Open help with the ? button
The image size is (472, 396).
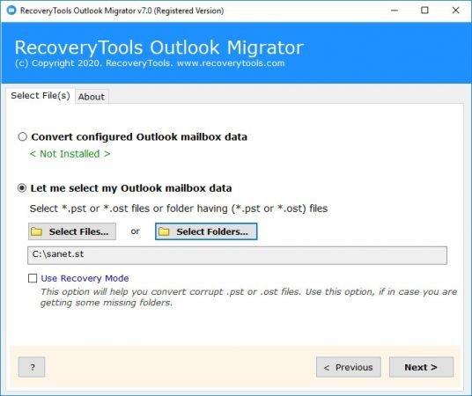(x=32, y=367)
